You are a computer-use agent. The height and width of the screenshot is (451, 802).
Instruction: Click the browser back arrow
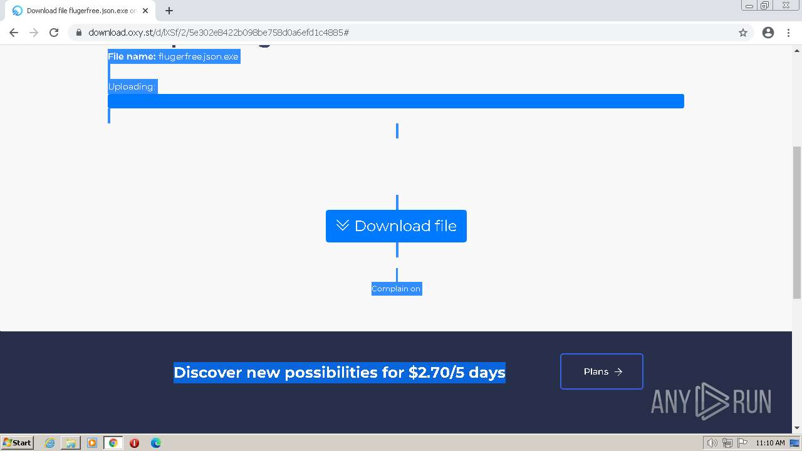(x=14, y=33)
